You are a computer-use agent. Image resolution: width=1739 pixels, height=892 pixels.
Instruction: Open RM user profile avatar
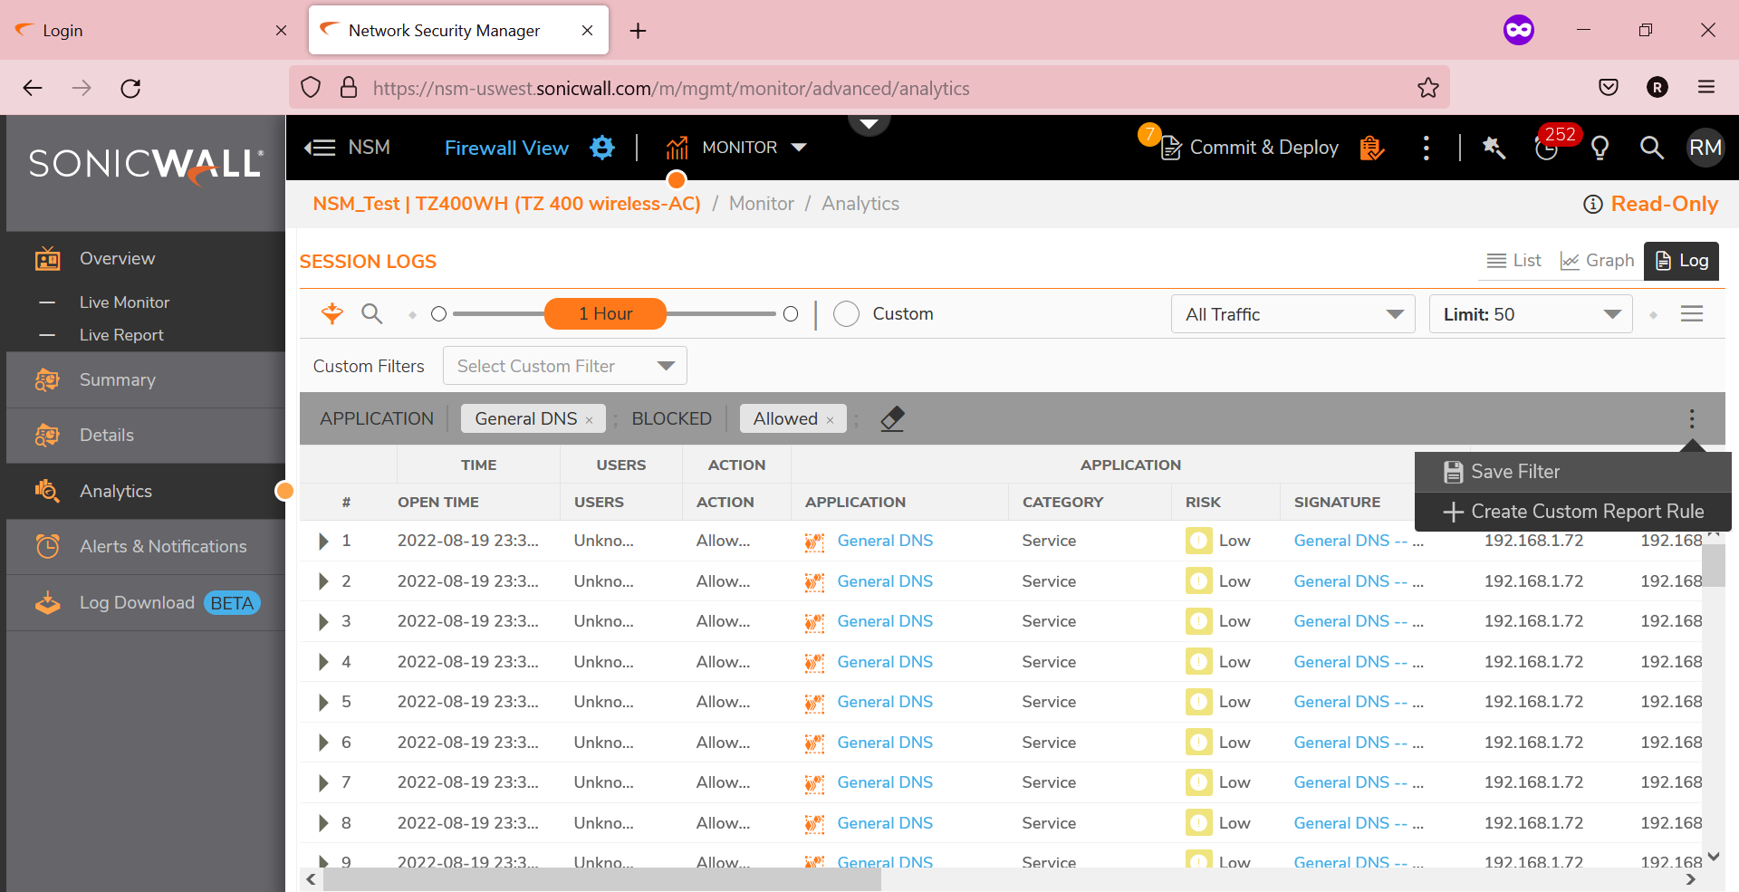point(1705,148)
